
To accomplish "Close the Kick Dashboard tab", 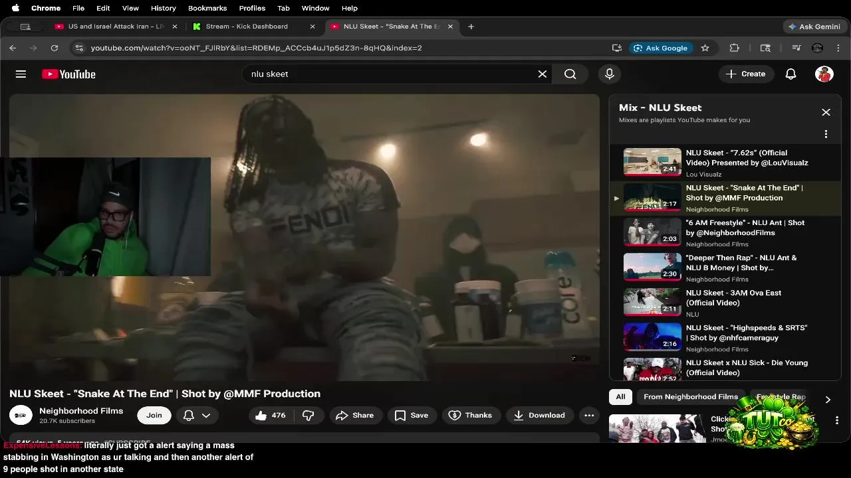I will point(312,27).
